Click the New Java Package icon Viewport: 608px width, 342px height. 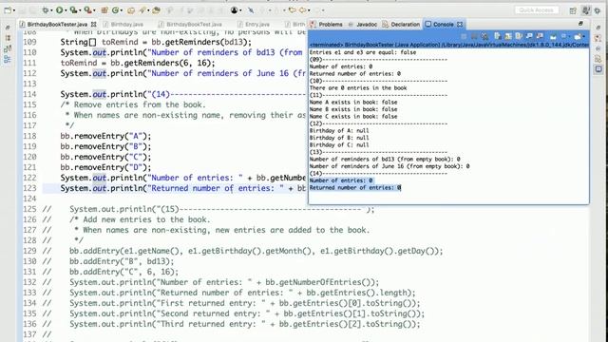[x=104, y=10]
